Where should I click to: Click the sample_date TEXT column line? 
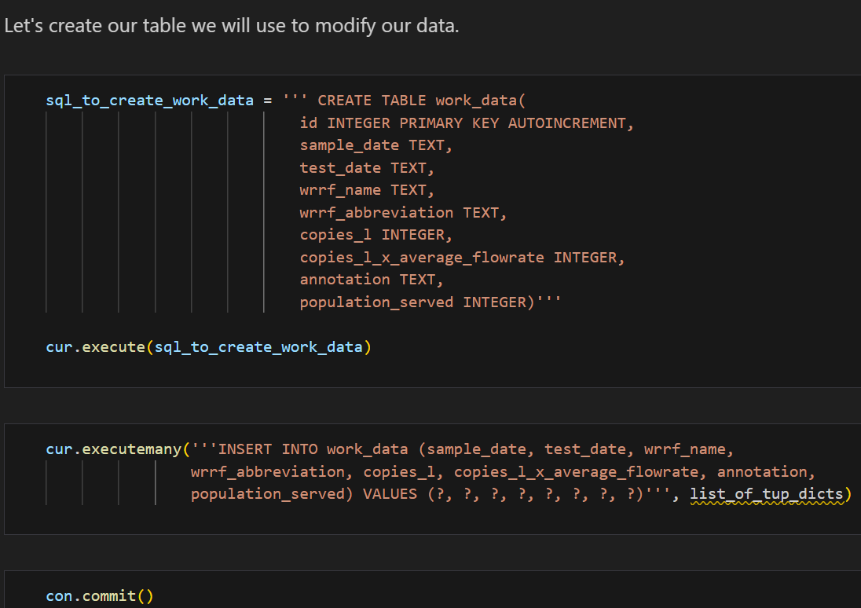[376, 145]
